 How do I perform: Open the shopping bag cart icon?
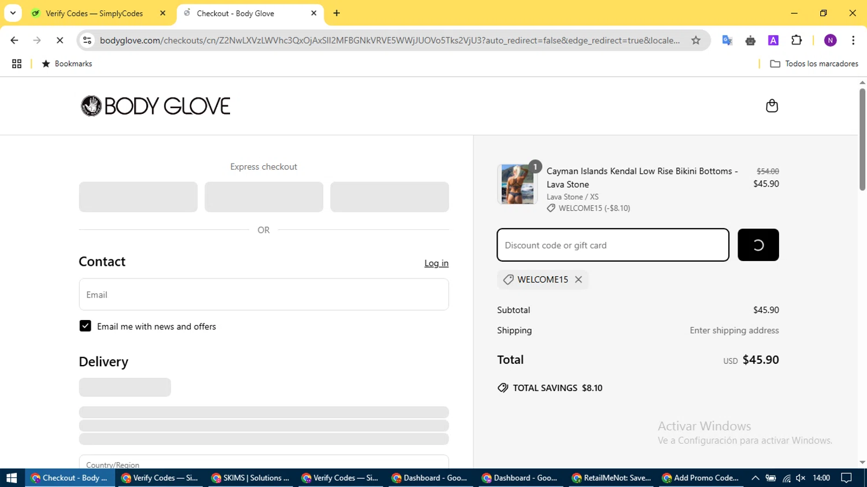point(772,106)
